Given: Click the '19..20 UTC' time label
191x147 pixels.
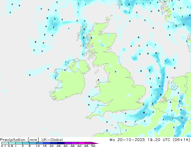Looking at the screenshot, I should (x=159, y=140).
